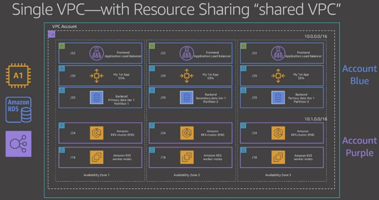Click the Account Purple label
Screen dimensions: 379x200
[x=359, y=146]
